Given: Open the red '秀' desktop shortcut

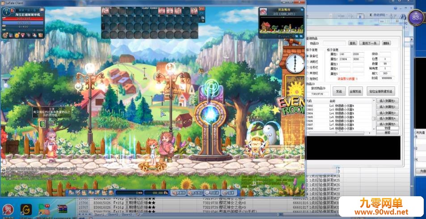Looking at the screenshot, I should coord(7,210).
